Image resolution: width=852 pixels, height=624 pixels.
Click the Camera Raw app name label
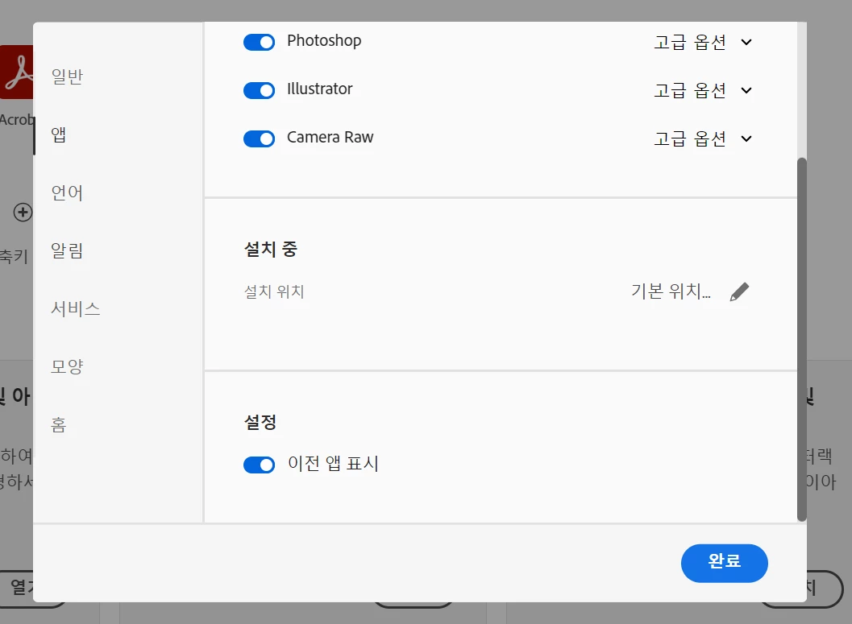[x=330, y=137]
